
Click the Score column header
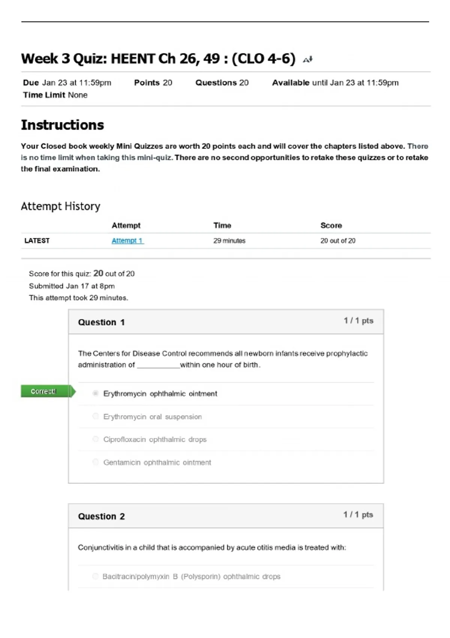coord(331,226)
